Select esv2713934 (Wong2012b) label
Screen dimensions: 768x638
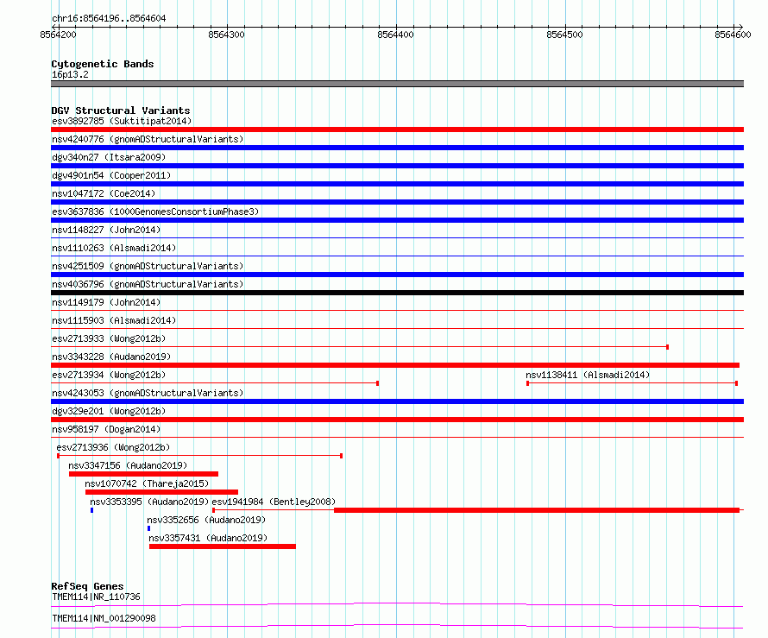pyautogui.click(x=109, y=375)
